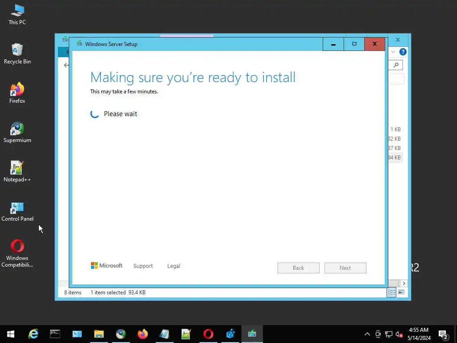The image size is (457, 343).
Task: Click the Back button in Setup
Action: tap(299, 268)
